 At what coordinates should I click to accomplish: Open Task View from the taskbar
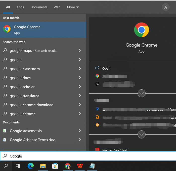click(x=18, y=166)
